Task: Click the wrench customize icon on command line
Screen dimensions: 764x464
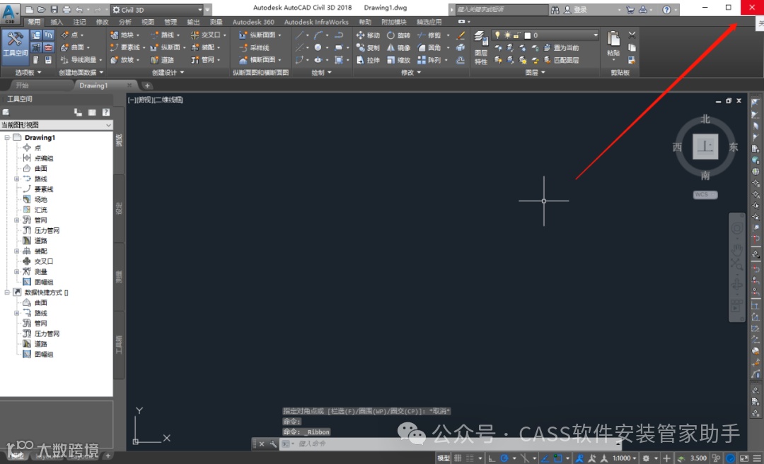Action: click(x=273, y=444)
